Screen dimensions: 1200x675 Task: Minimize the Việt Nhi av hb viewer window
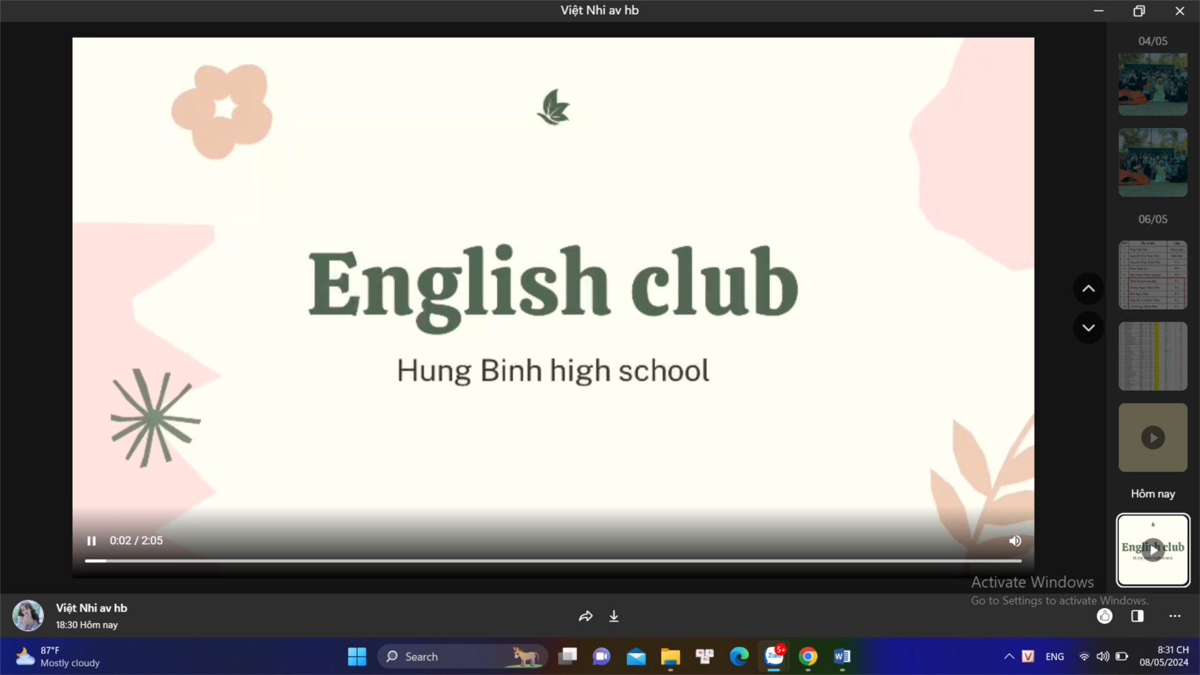point(1099,11)
